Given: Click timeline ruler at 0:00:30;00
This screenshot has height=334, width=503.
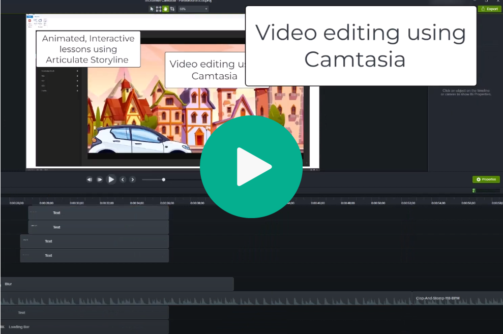Looking at the screenshot, I should coord(77,203).
